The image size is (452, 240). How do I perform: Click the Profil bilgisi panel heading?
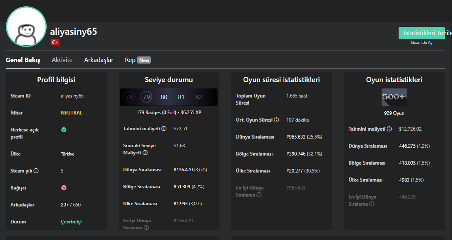tap(56, 80)
